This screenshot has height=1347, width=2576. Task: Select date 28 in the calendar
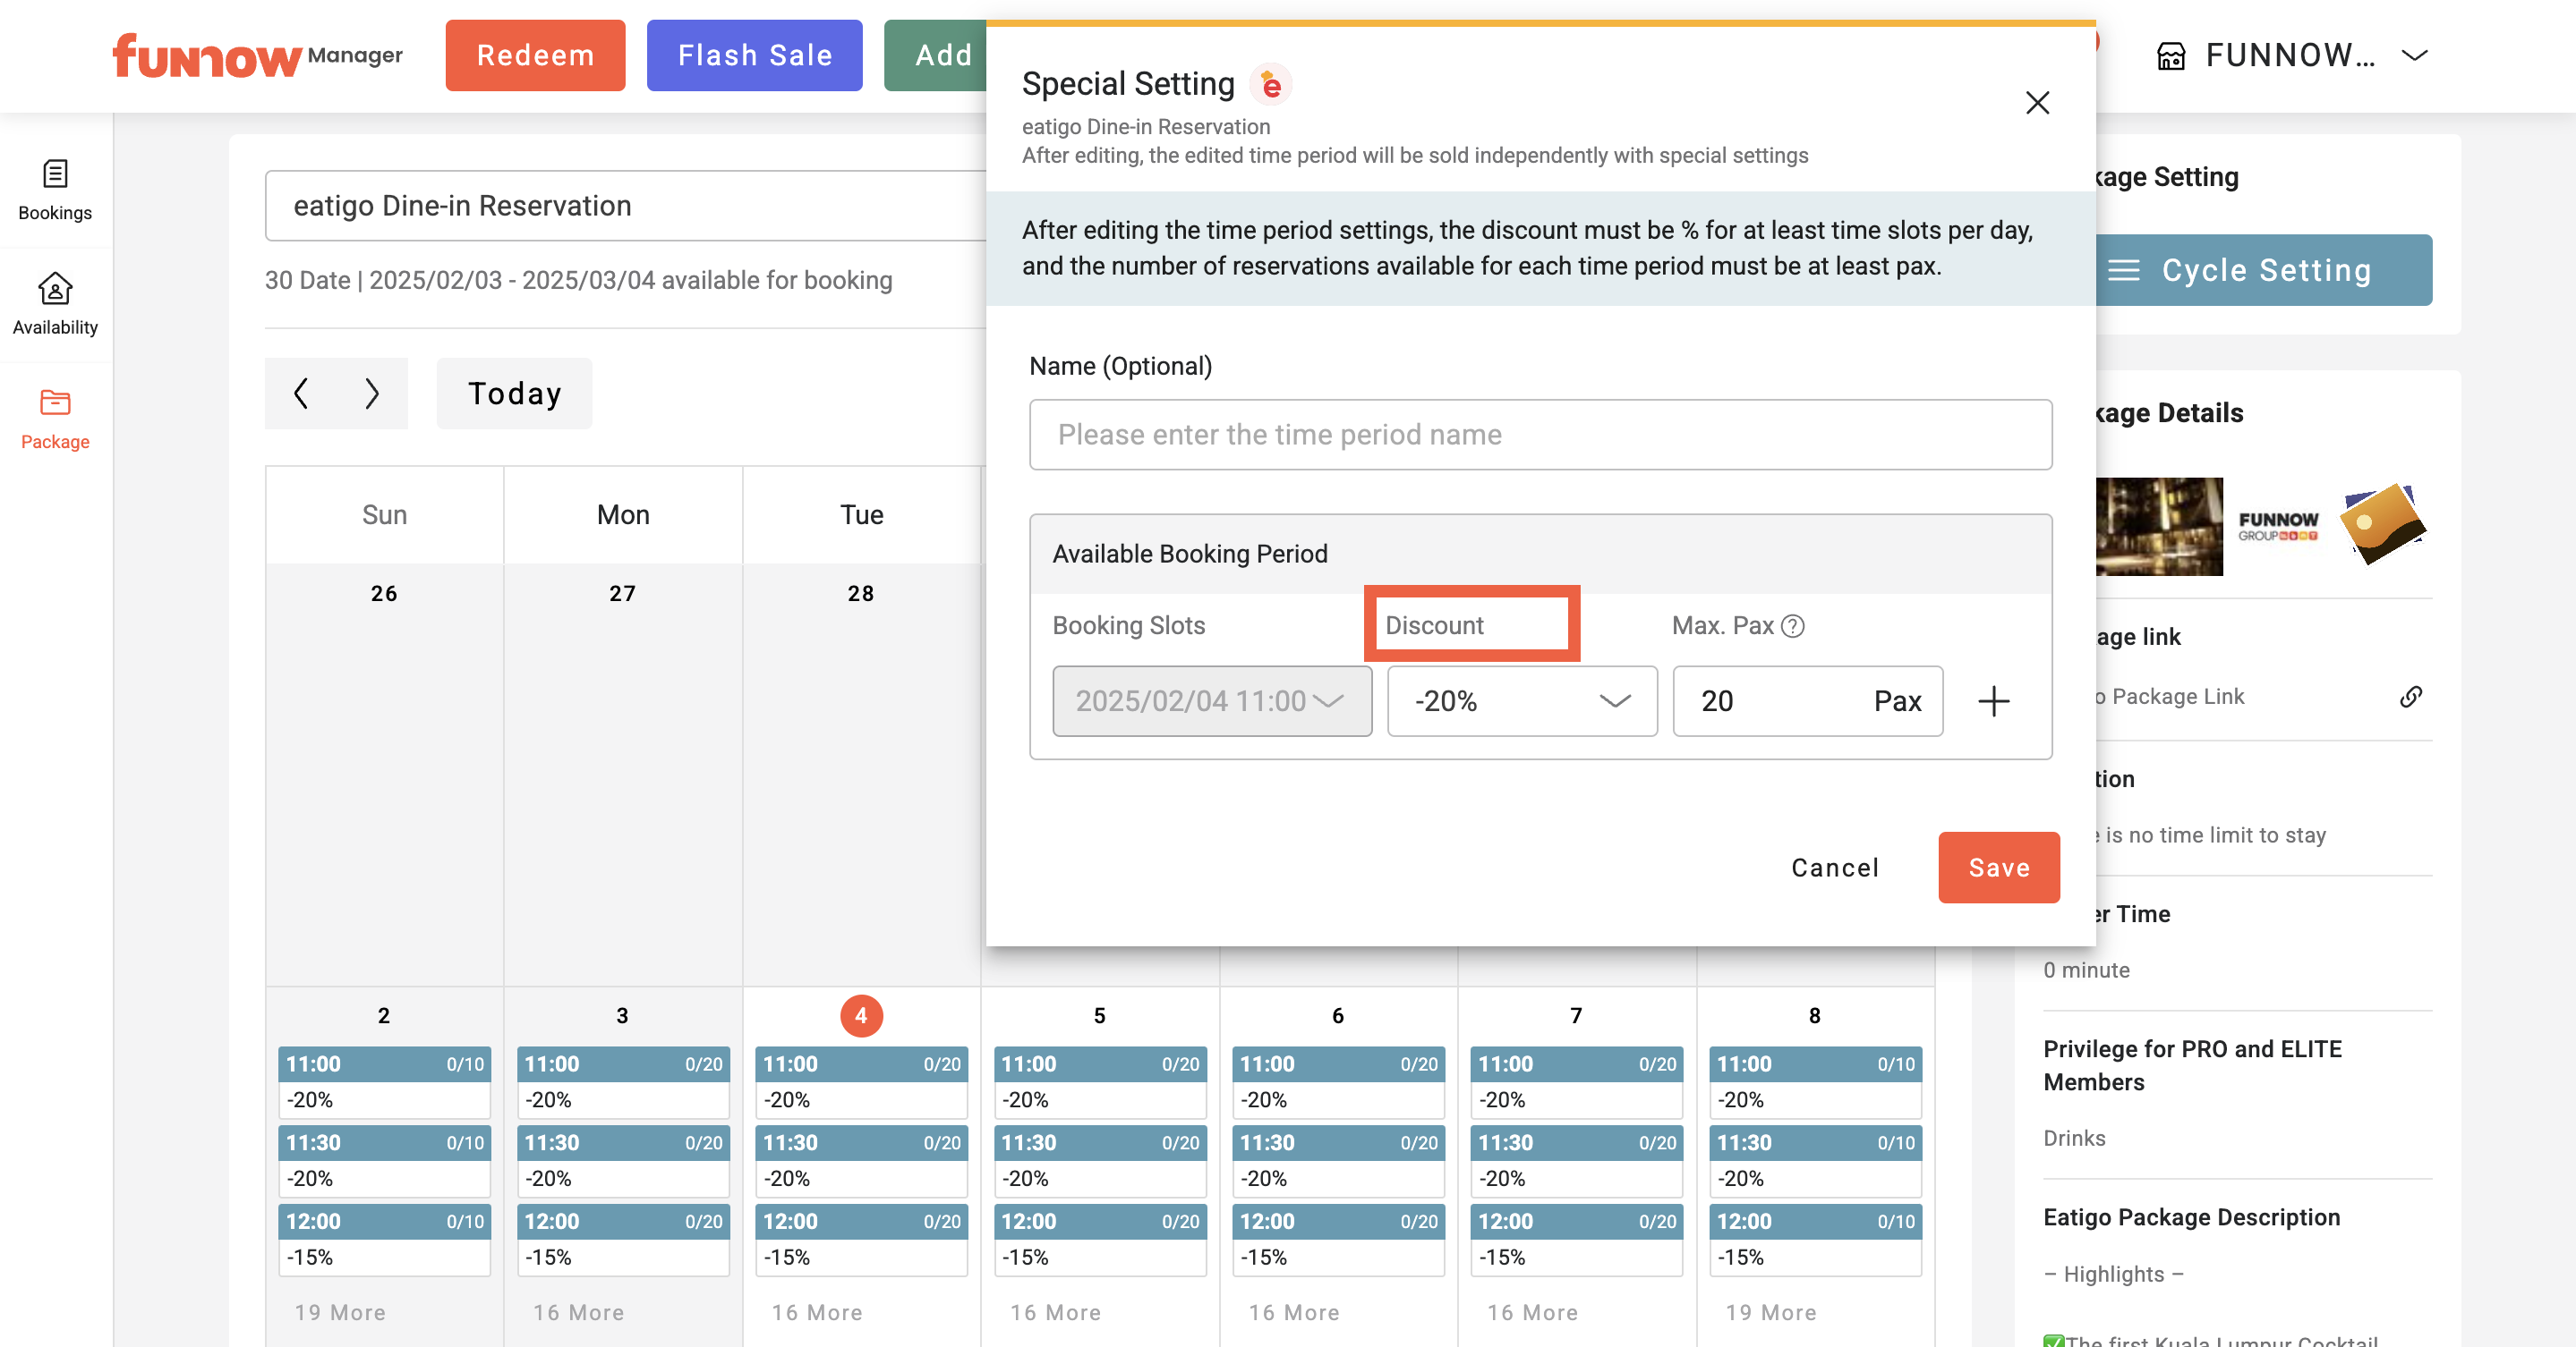pyautogui.click(x=861, y=594)
